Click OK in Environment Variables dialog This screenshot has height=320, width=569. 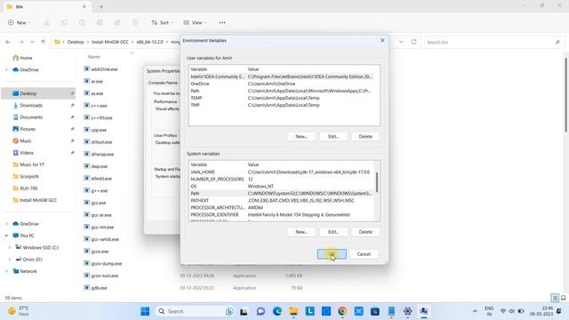(x=332, y=254)
